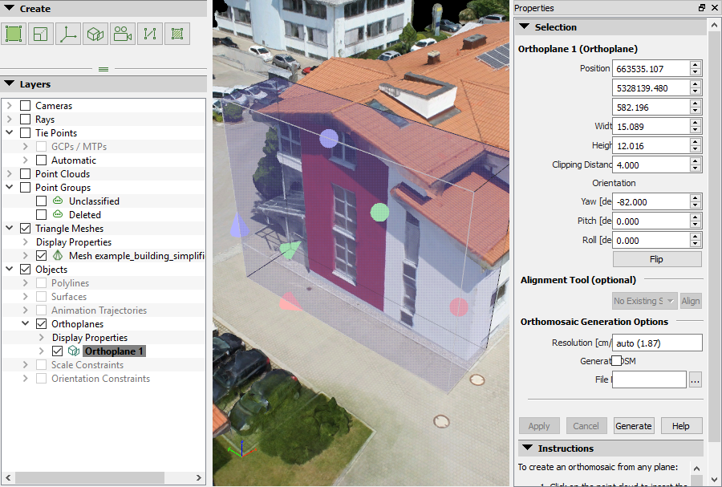722x487 pixels.
Task: Float the Properties panel with undock icon
Action: coord(702,8)
